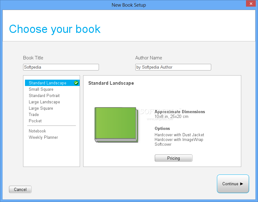This screenshot has height=202, width=258.
Task: Click the Options heading
Action: pyautogui.click(x=162, y=128)
